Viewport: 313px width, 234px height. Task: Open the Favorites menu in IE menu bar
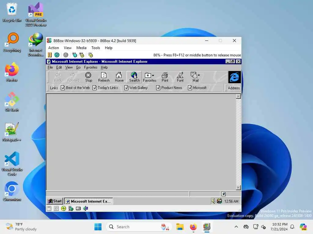[x=90, y=67]
